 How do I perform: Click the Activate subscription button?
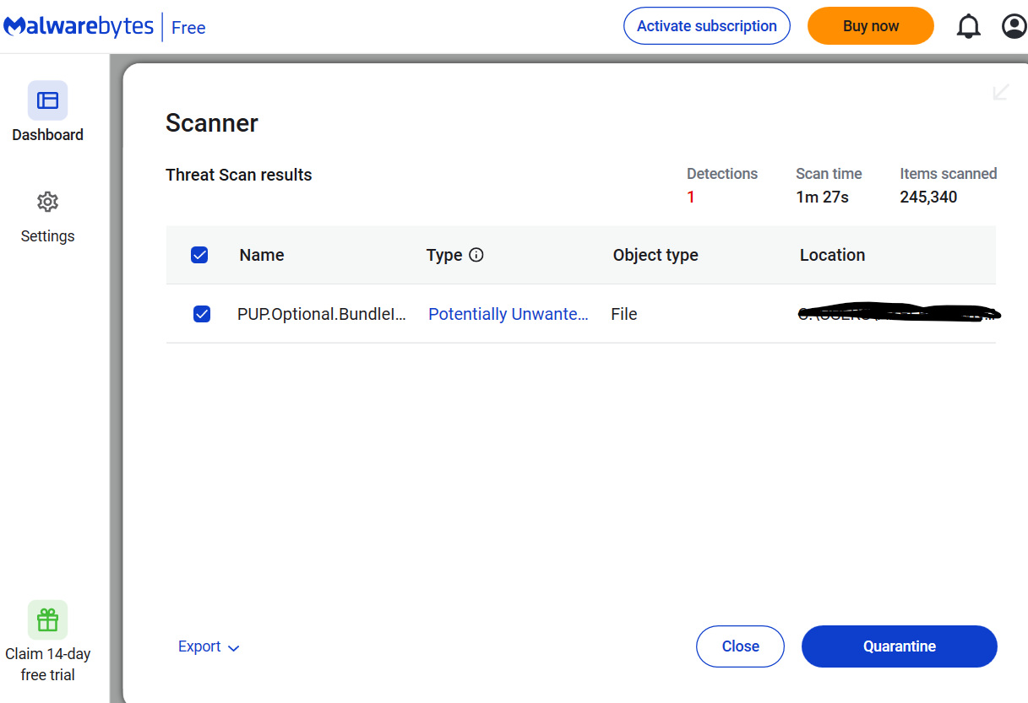click(x=707, y=26)
